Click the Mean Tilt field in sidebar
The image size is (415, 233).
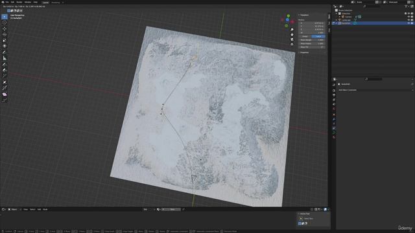[312, 47]
